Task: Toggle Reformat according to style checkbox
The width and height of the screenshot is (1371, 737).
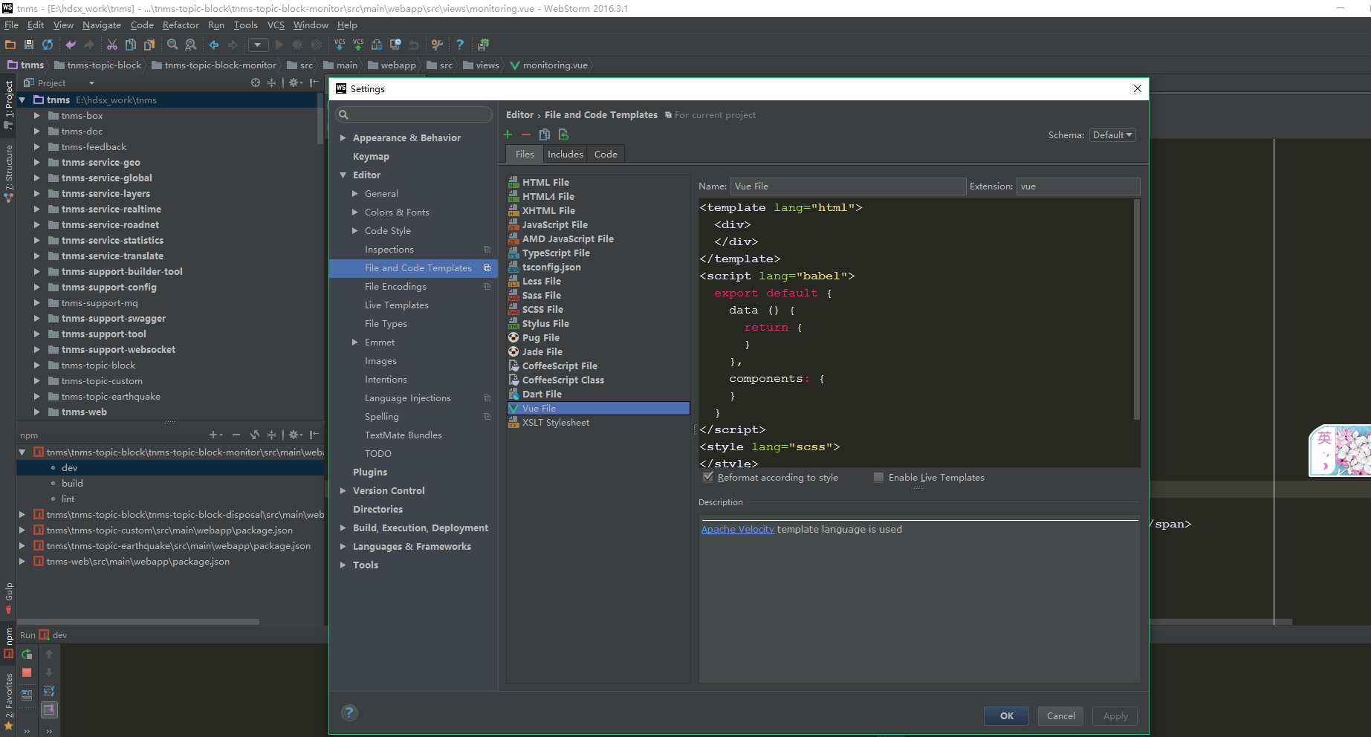Action: tap(708, 477)
